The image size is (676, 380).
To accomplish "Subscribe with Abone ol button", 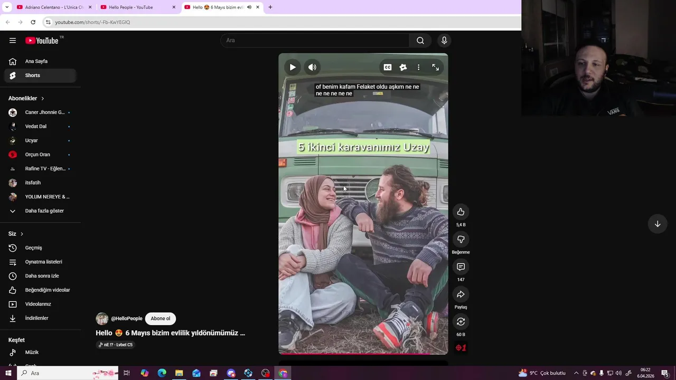I will (x=161, y=319).
